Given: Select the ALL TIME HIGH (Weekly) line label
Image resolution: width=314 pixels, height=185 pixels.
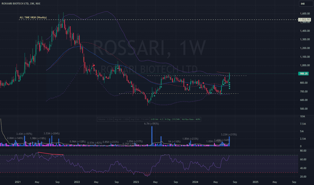Looking at the screenshot, I should coord(33,17).
